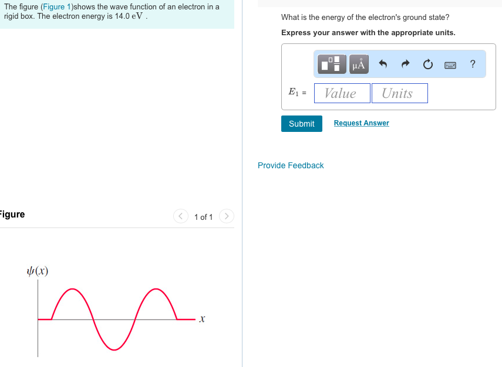Click the Value input field

(342, 93)
